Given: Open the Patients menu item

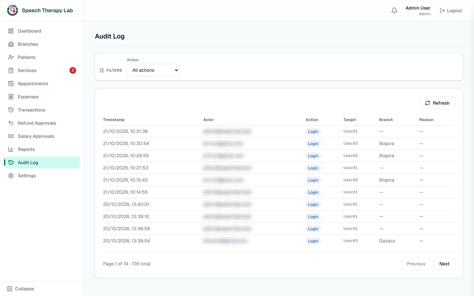Looking at the screenshot, I should [x=42, y=57].
